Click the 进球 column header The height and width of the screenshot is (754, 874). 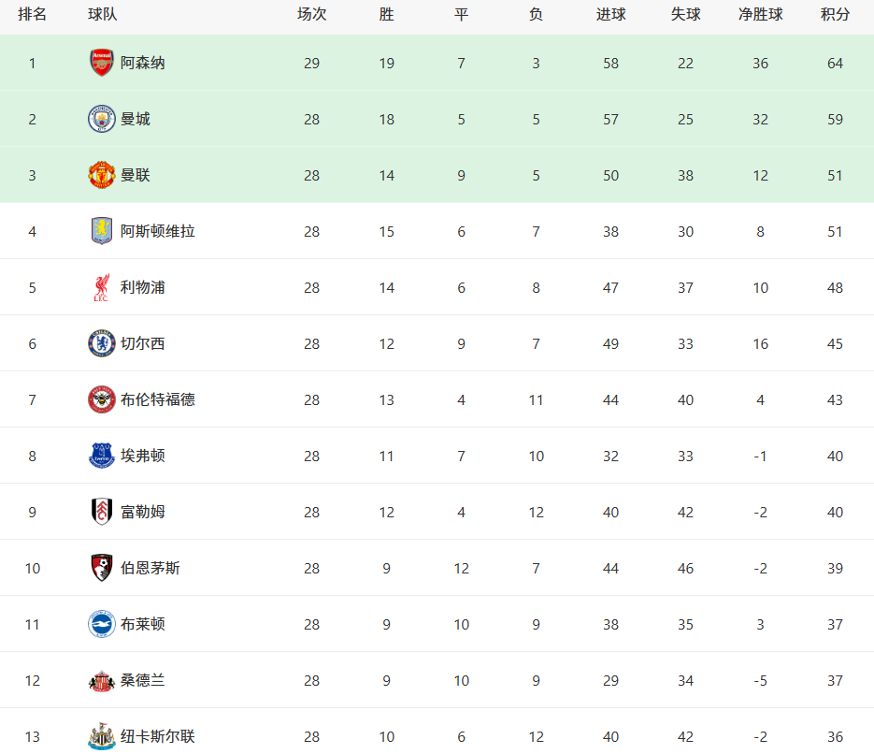click(x=610, y=15)
